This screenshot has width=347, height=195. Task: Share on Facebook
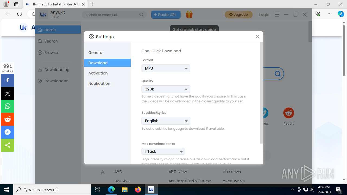(8, 80)
